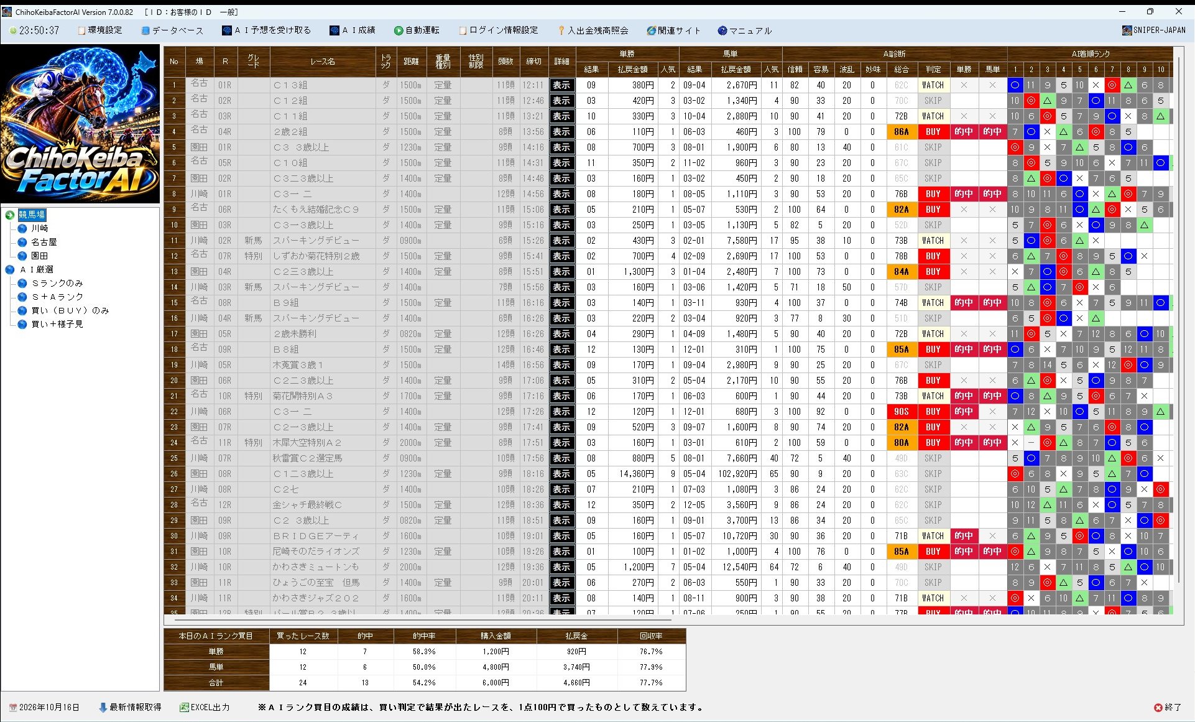Viewport: 1195px width, 722px height.
Task: Click 最新情報取得 to refresh data
Action: 130,707
